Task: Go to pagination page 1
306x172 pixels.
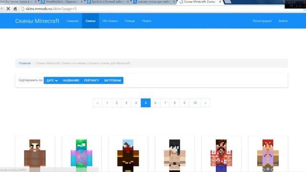Action: point(107,103)
